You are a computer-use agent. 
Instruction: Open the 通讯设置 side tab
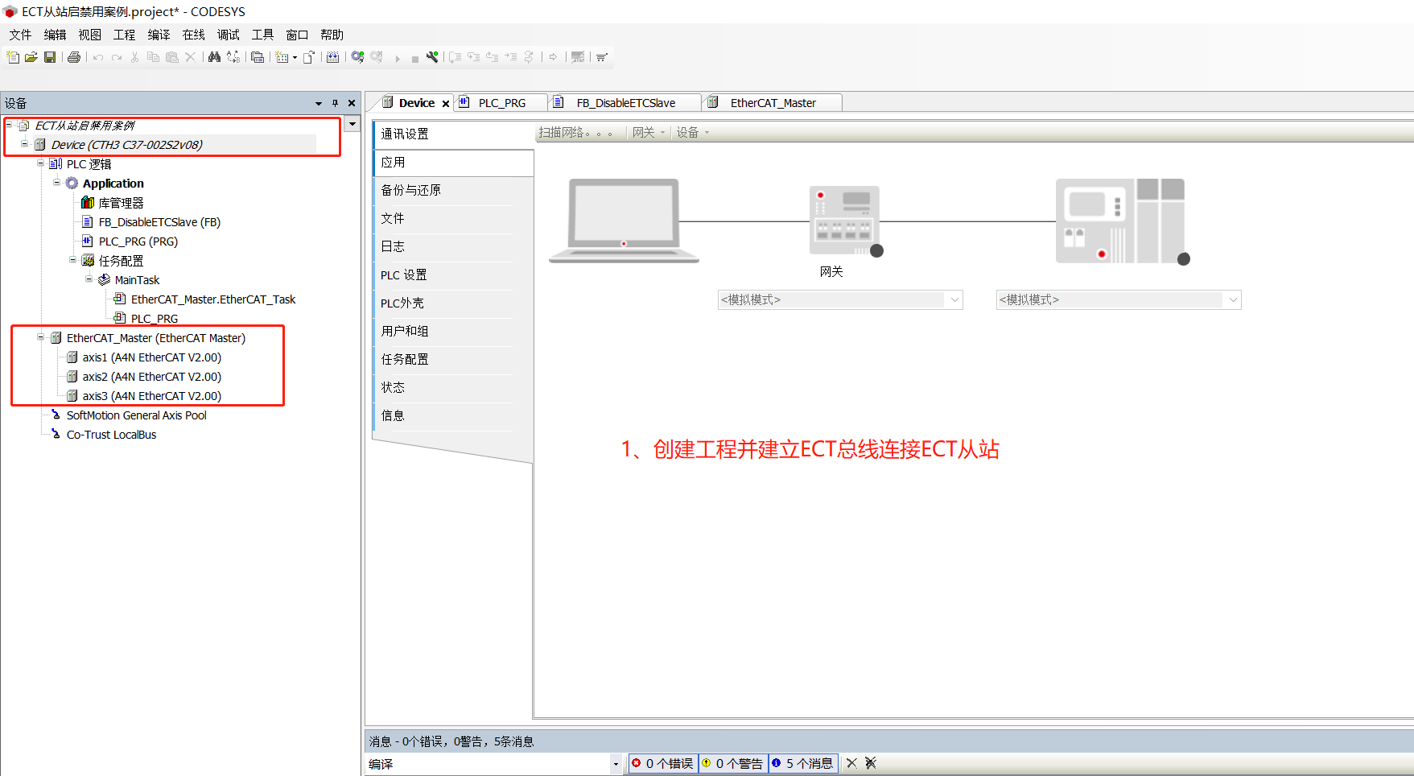(x=454, y=134)
